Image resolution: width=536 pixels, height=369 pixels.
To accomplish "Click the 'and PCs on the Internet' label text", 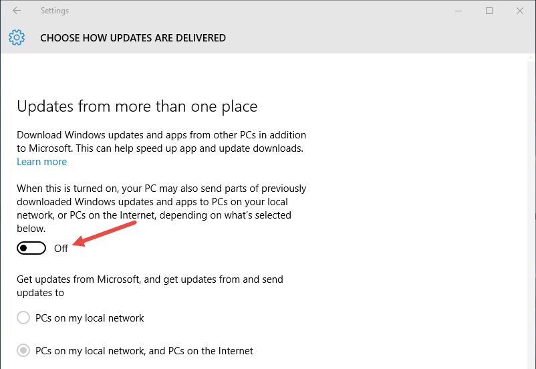I will click(200, 350).
